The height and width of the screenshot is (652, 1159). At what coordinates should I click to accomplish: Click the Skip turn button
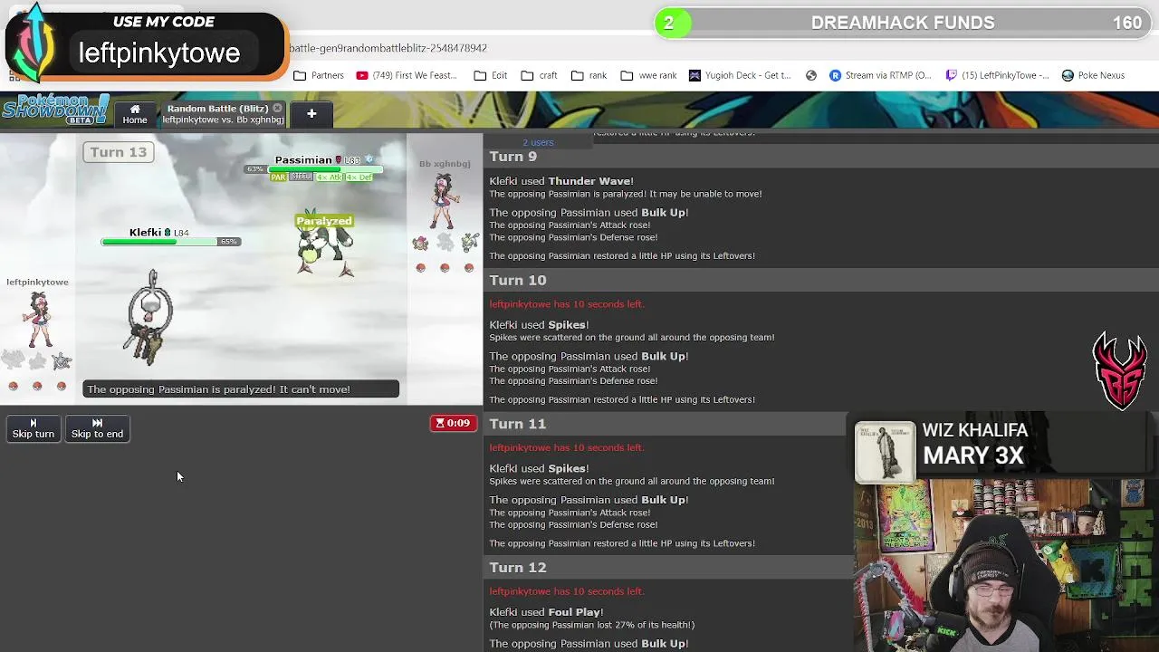34,428
